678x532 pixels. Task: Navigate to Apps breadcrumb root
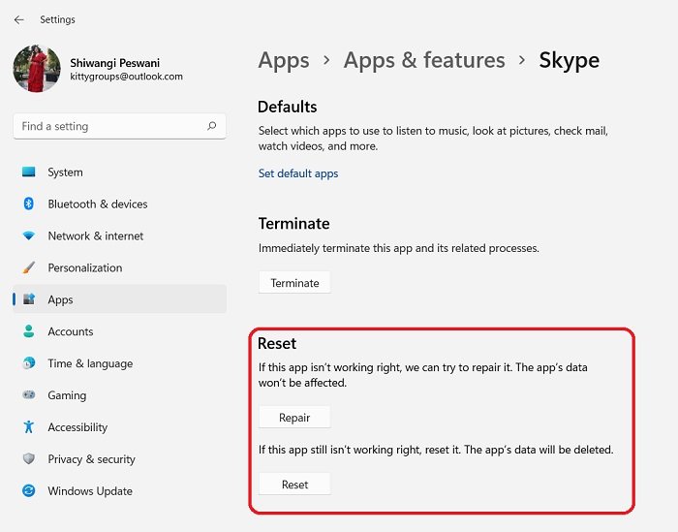pyautogui.click(x=284, y=60)
